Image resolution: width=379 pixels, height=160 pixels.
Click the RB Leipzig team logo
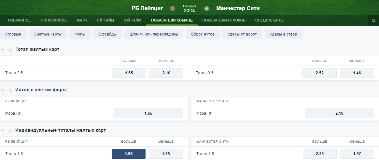point(173,8)
